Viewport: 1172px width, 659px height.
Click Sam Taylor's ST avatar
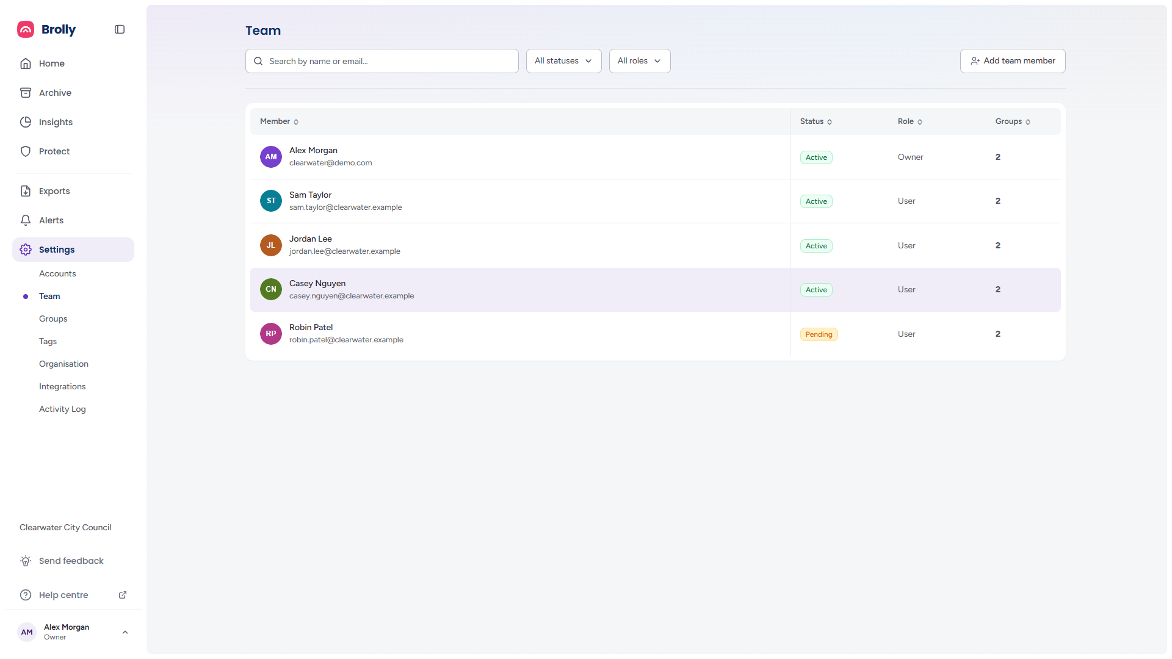coord(271,201)
